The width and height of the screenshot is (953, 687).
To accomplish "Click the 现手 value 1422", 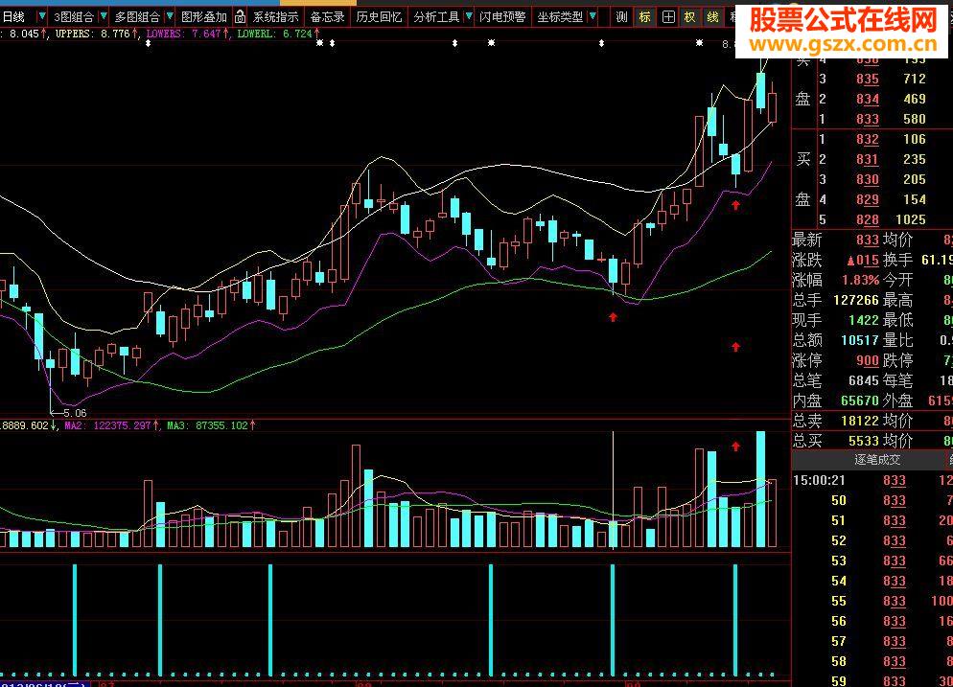I will tap(864, 320).
